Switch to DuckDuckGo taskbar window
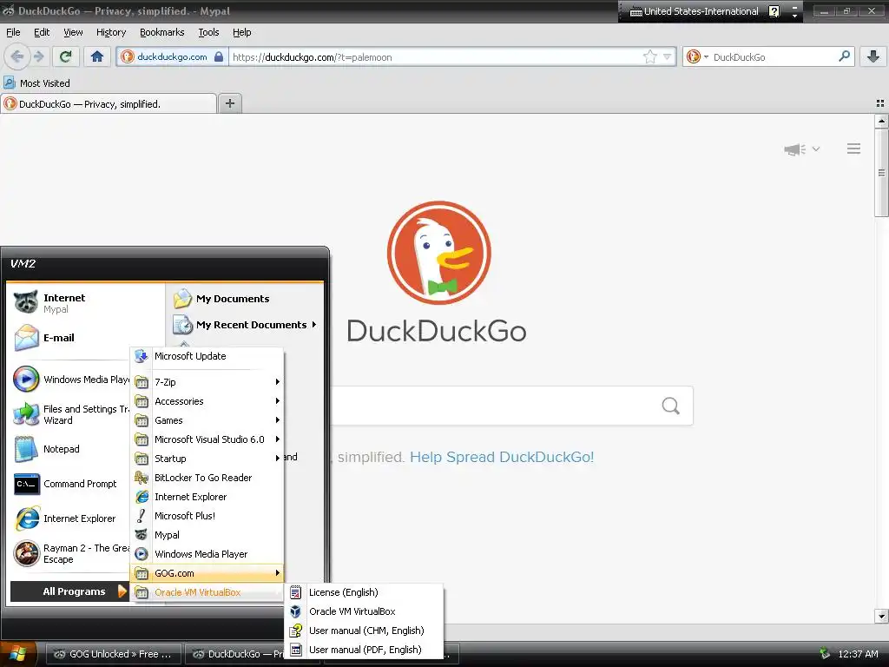 (236, 654)
